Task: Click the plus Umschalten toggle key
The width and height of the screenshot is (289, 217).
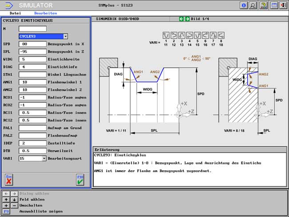Action: 6,205
